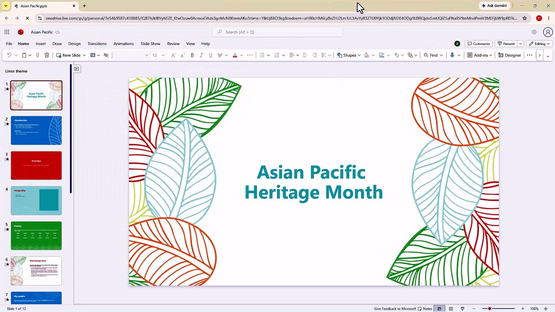Click the Shape Outline pen icon
Screen dimensions: 555x312
tap(382, 55)
